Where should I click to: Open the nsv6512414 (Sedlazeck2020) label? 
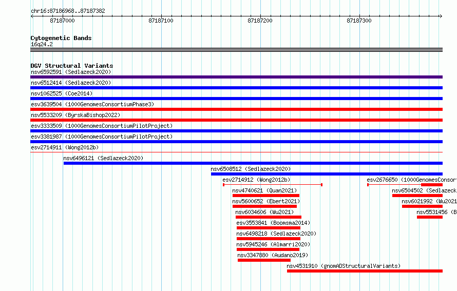point(71,83)
